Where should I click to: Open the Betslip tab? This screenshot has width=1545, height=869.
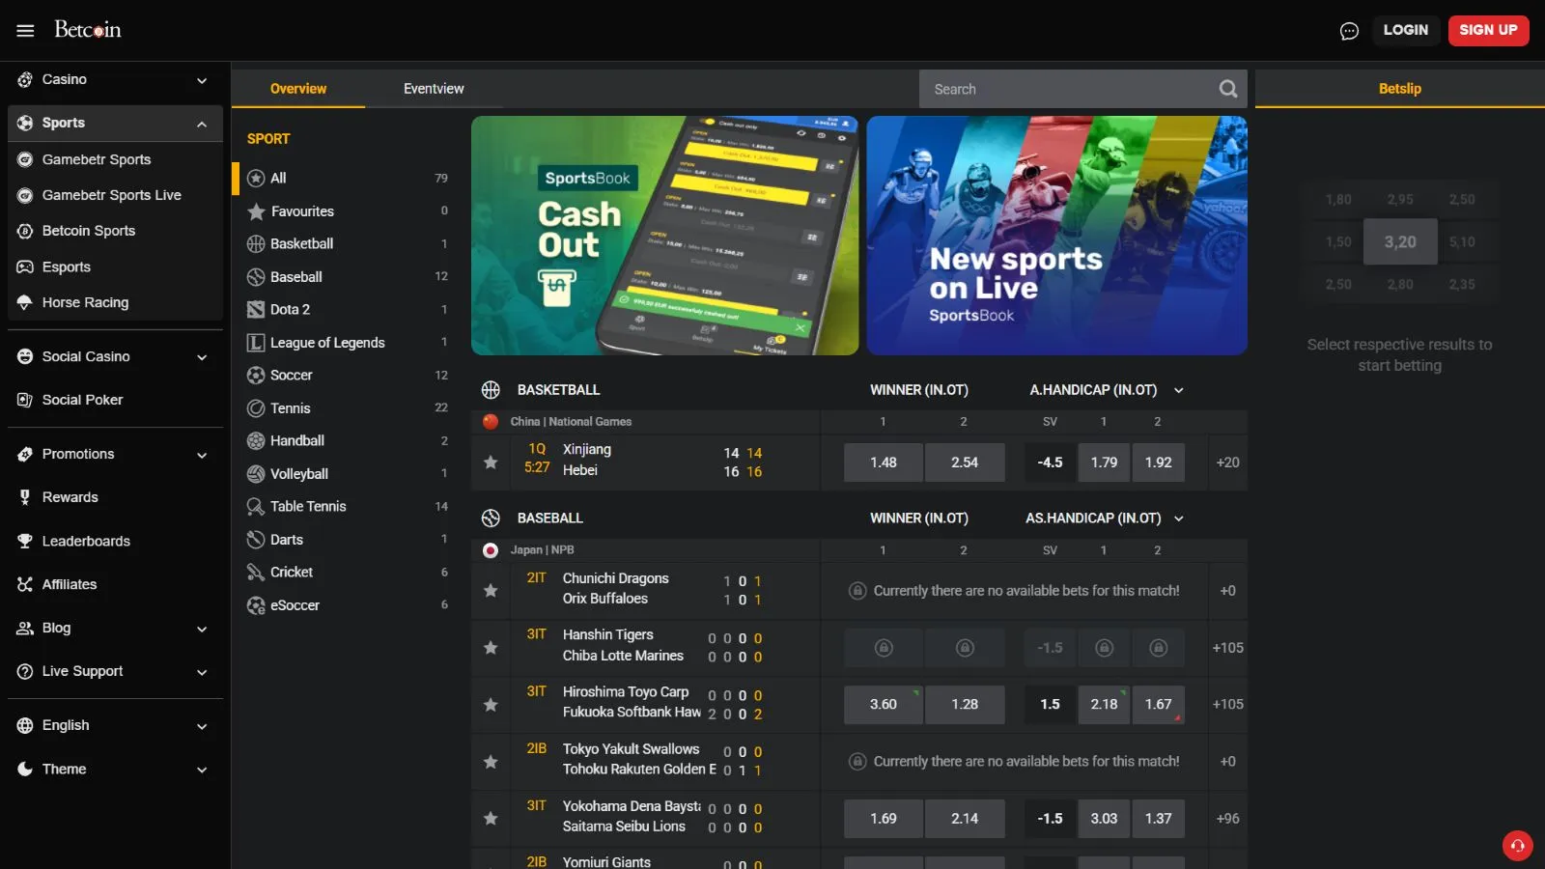click(1399, 89)
